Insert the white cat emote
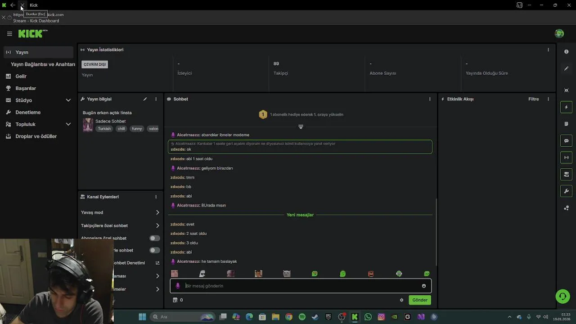This screenshot has width=576, height=324. click(x=286, y=274)
